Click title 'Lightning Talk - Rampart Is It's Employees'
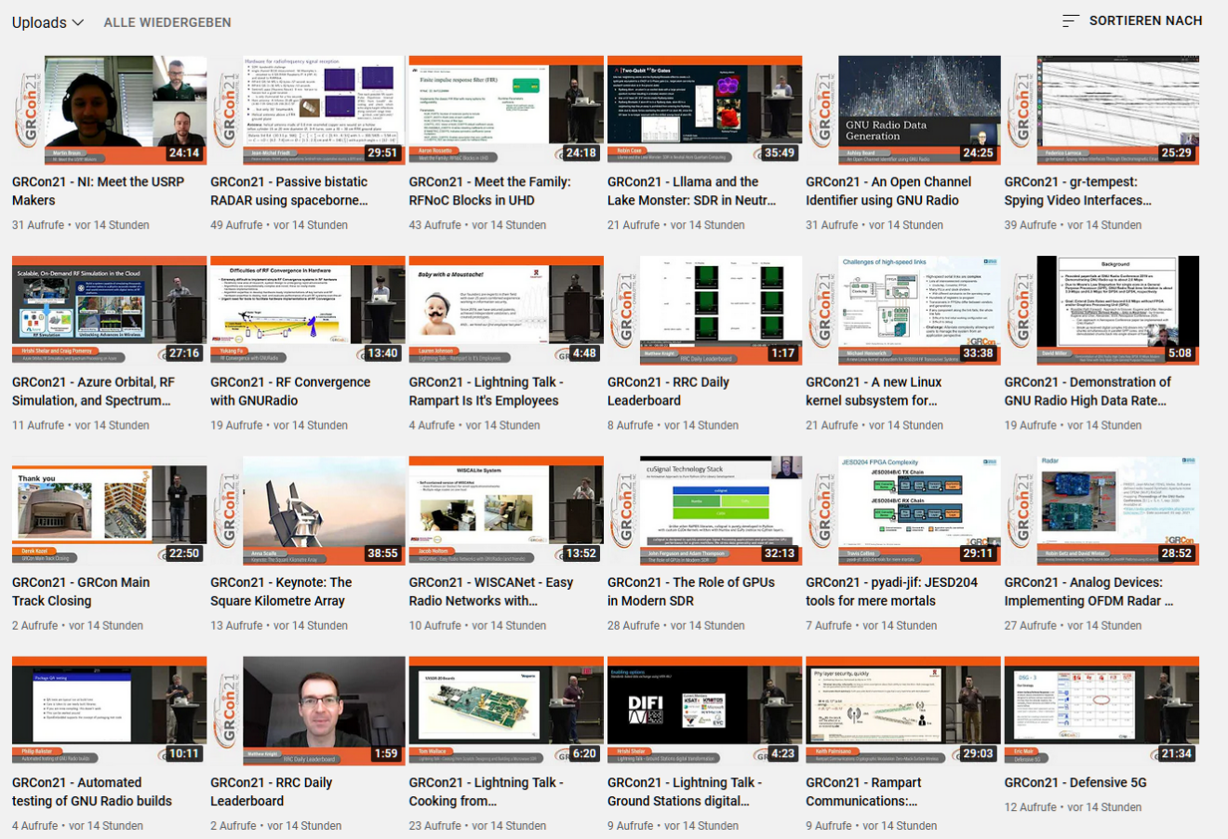 point(487,391)
